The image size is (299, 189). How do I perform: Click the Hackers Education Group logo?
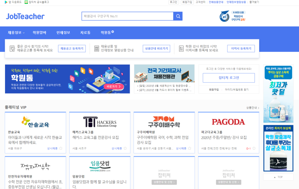pos(100,122)
